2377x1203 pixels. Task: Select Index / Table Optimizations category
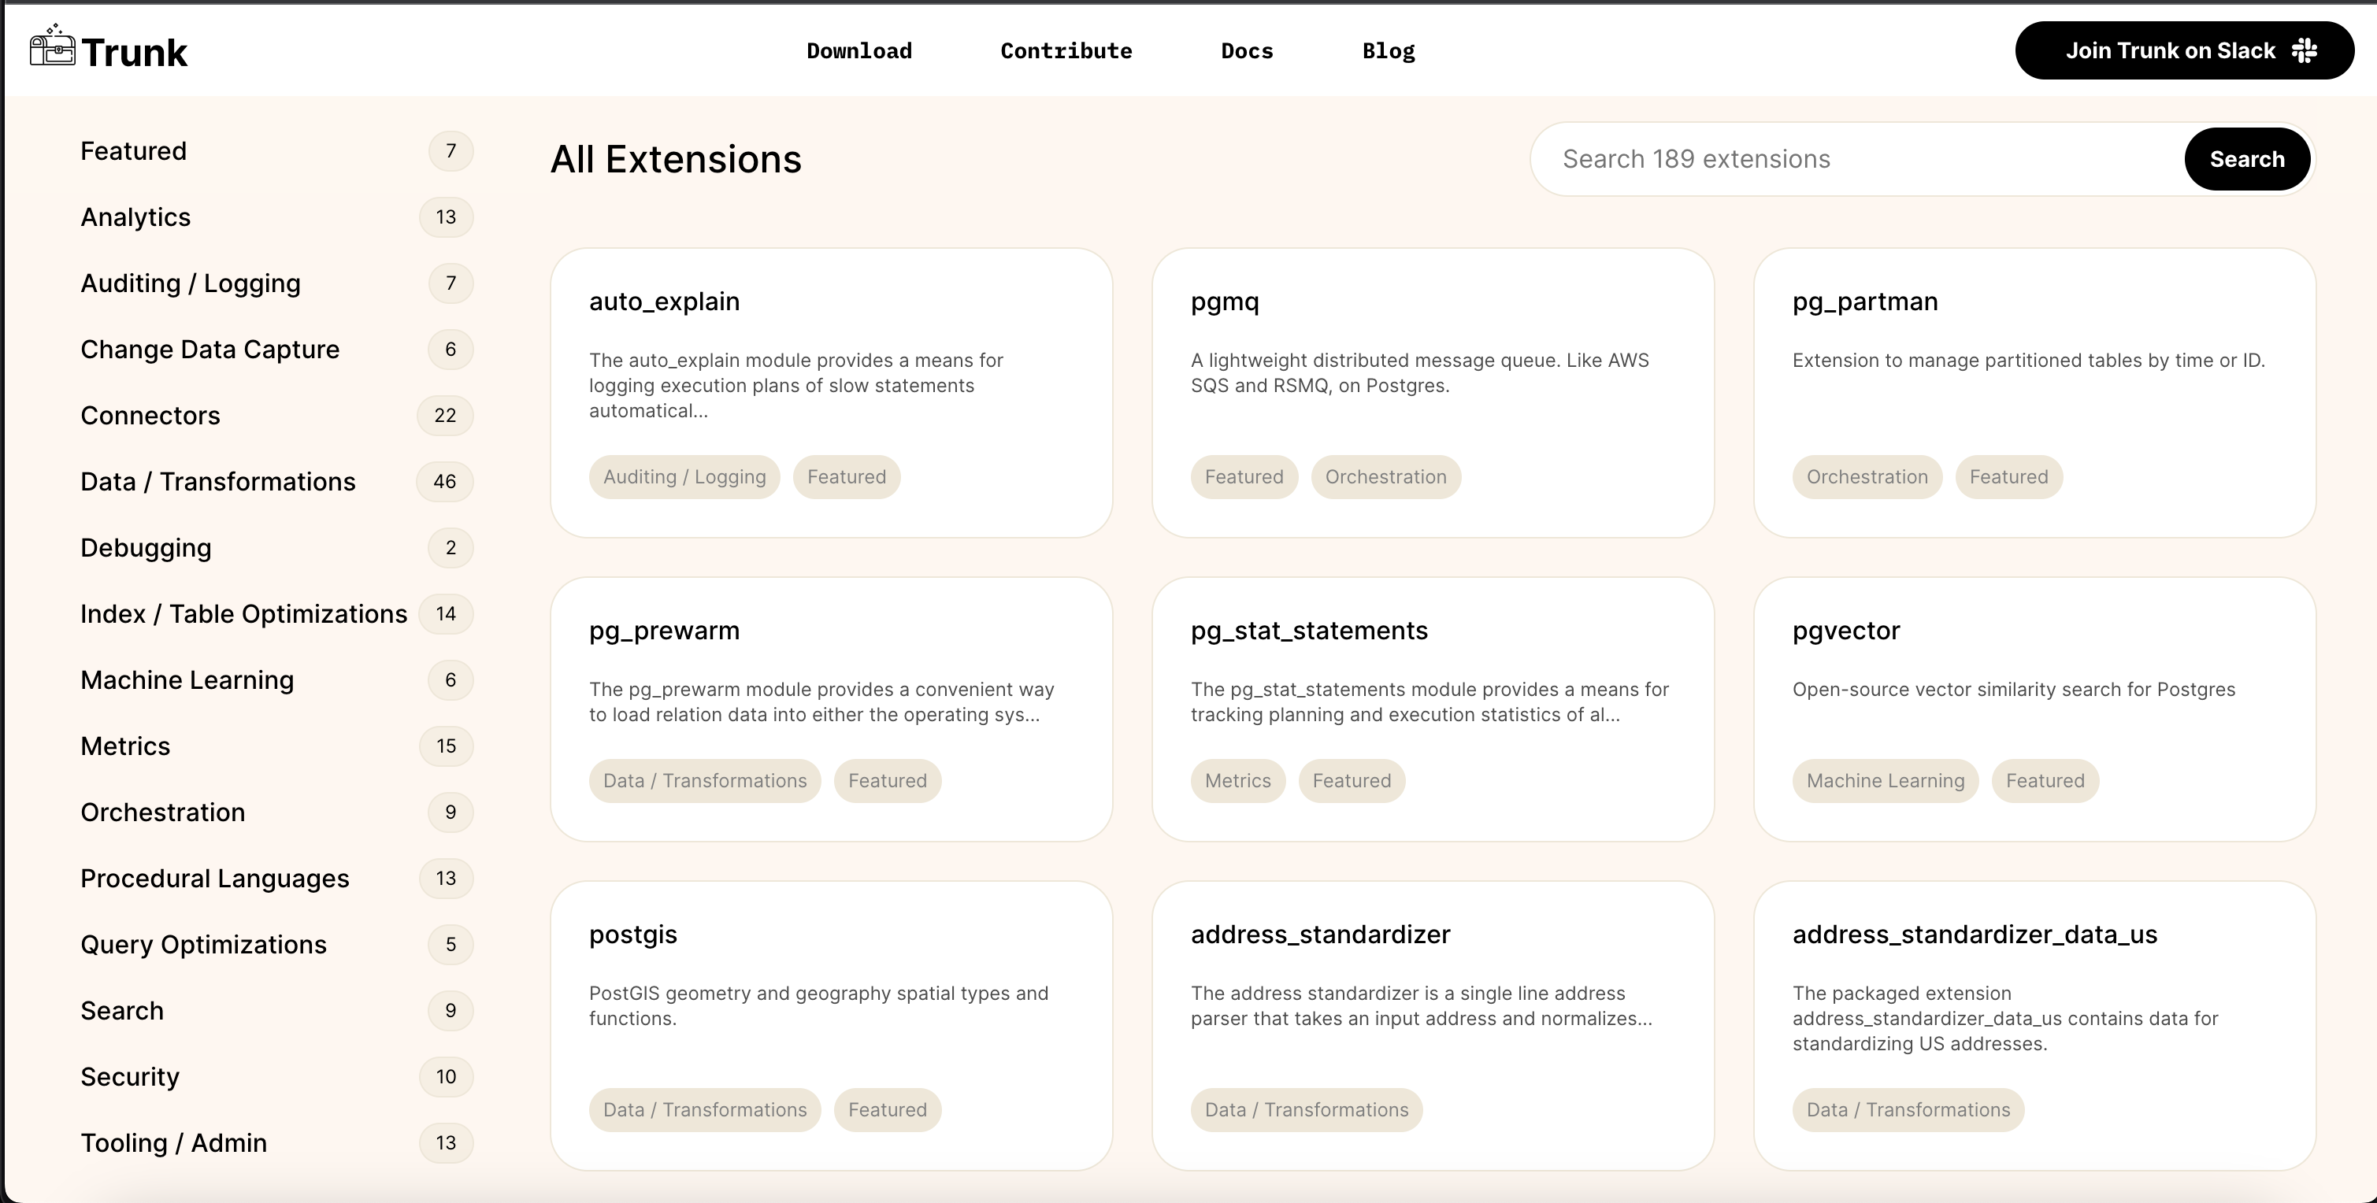tap(276, 614)
